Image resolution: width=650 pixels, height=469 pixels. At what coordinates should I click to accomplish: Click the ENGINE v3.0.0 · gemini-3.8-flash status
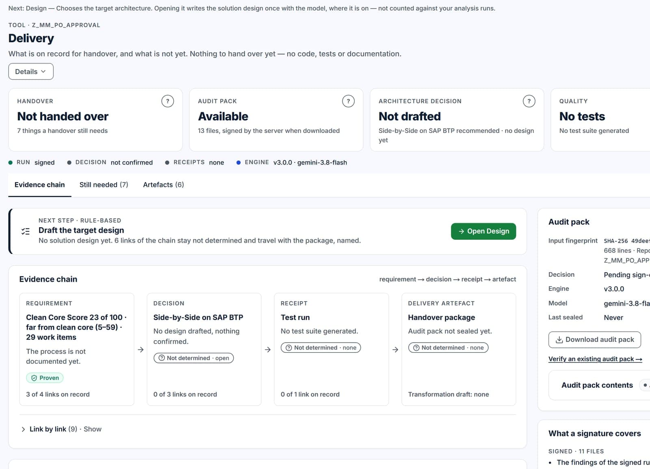pos(292,163)
